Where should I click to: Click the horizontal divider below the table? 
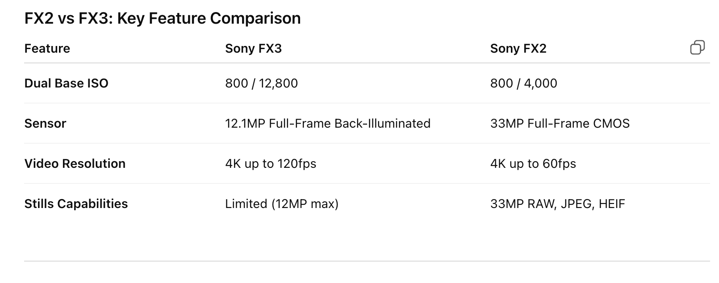pyautogui.click(x=367, y=261)
